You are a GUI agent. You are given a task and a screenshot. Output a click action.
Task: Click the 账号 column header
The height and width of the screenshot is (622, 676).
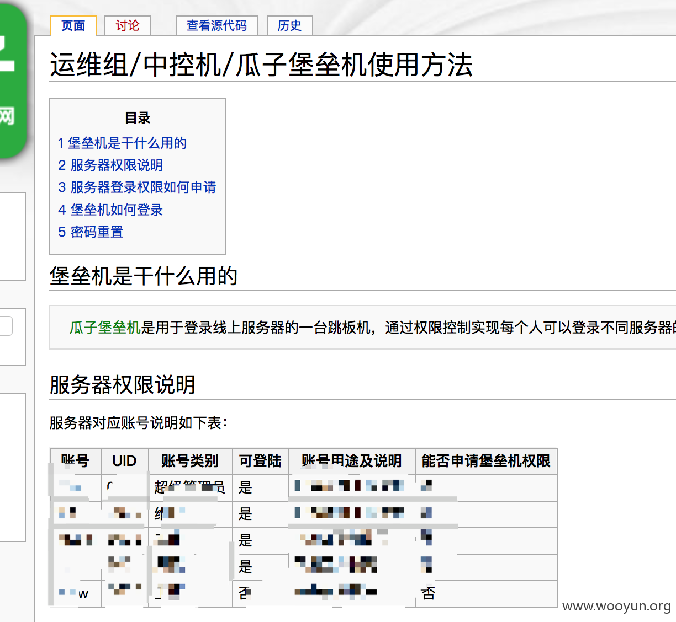(75, 461)
